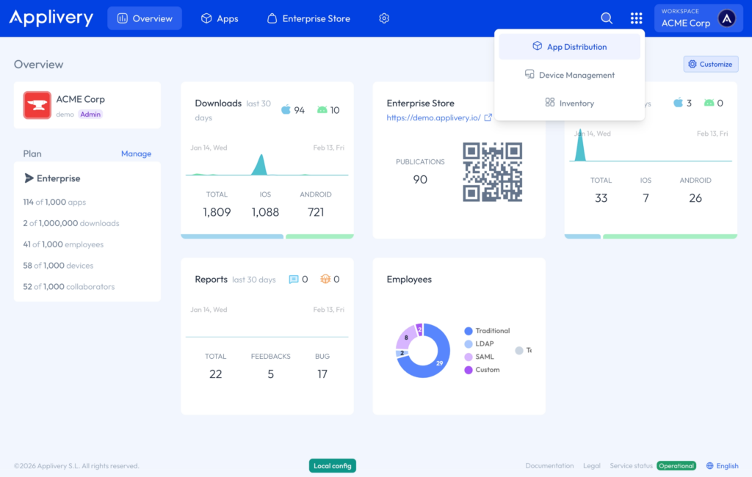Viewport: 752px width, 477px height.
Task: Select Inventory in the dropdown panel
Action: [x=569, y=103]
